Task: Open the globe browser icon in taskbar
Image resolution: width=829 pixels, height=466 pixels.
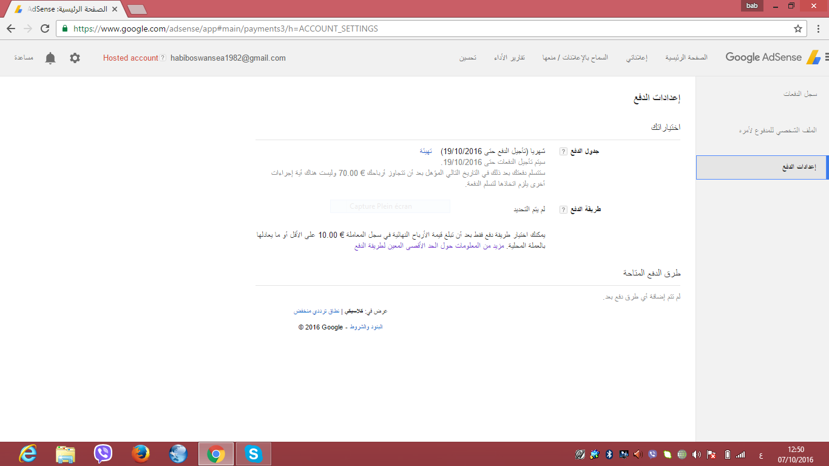Action: pos(178,454)
